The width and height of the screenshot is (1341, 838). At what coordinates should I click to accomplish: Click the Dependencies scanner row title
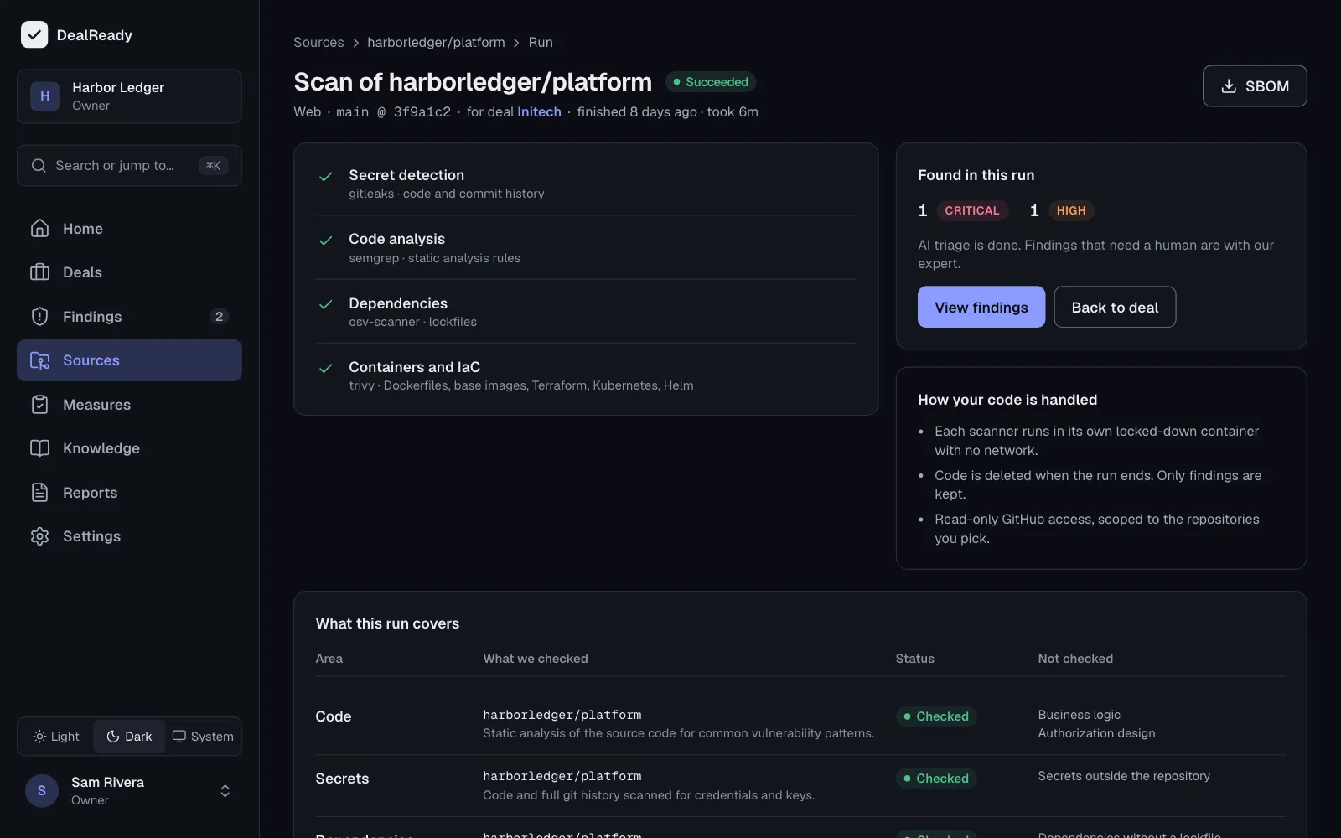398,303
